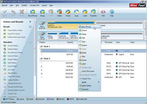
Task: Choose Merge Partition in Operations list
Action: coord(13,59)
